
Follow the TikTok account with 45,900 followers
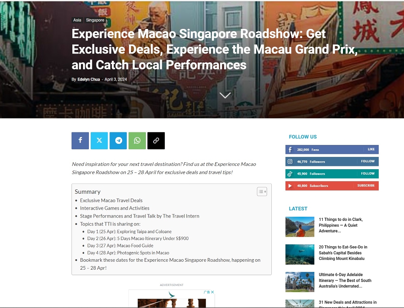click(368, 174)
